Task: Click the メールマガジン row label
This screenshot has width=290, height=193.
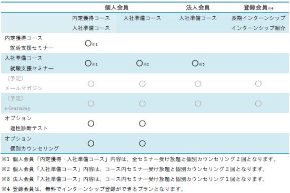Action: [x=24, y=88]
